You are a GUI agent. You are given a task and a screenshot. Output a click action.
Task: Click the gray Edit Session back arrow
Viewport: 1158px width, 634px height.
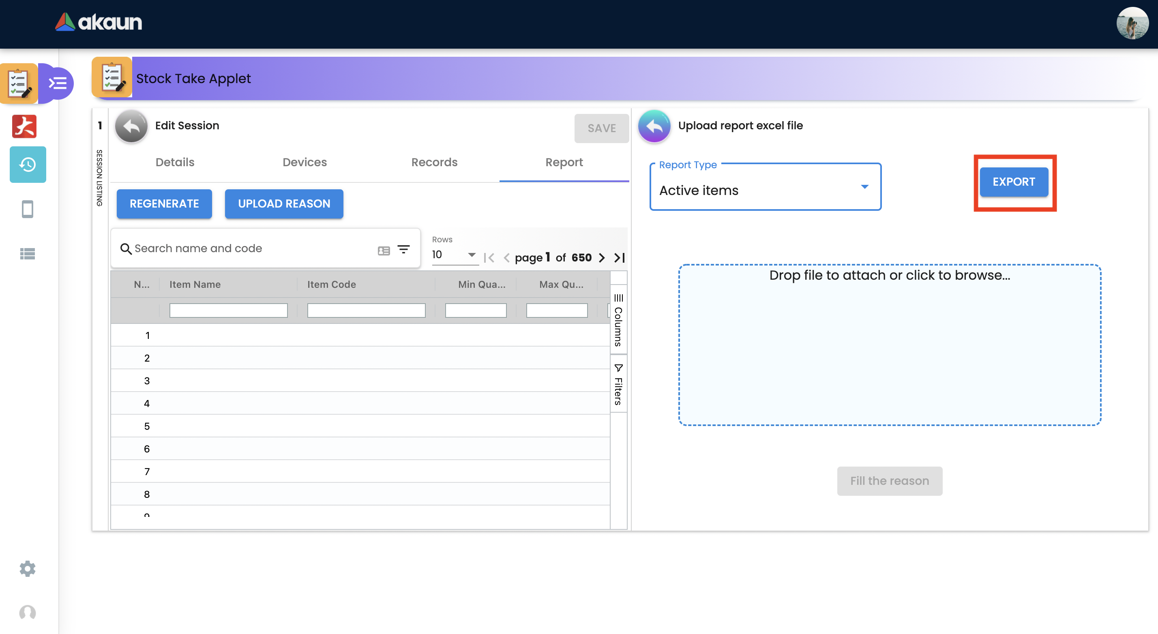pos(131,126)
